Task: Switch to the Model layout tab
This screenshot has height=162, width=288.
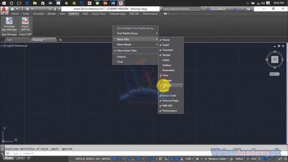Action: tap(9, 158)
